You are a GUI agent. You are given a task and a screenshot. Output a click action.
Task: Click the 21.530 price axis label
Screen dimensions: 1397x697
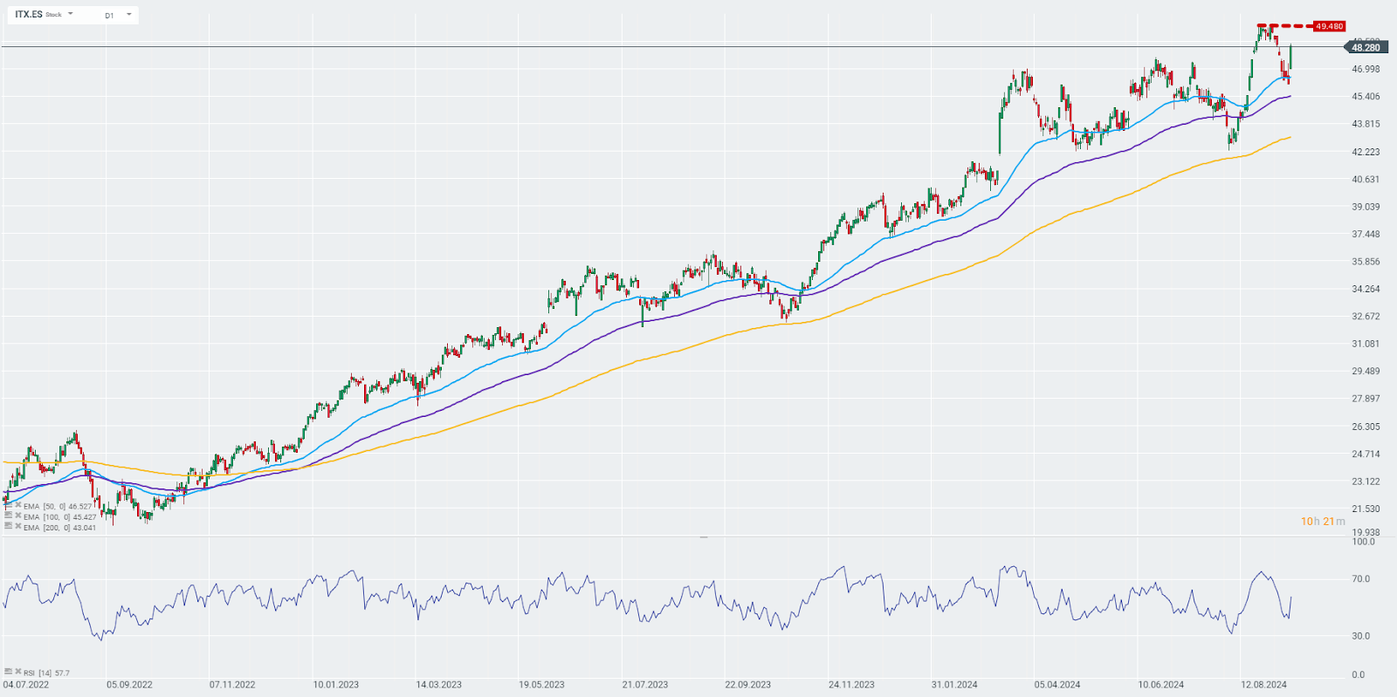(1366, 509)
